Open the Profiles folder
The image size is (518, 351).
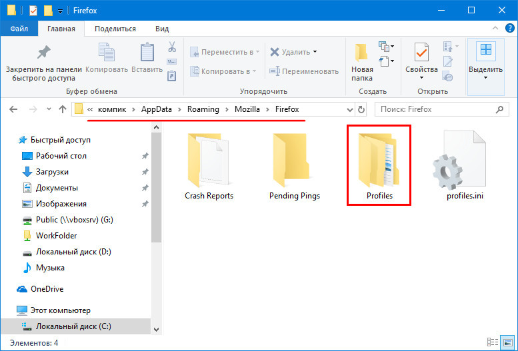coord(379,164)
